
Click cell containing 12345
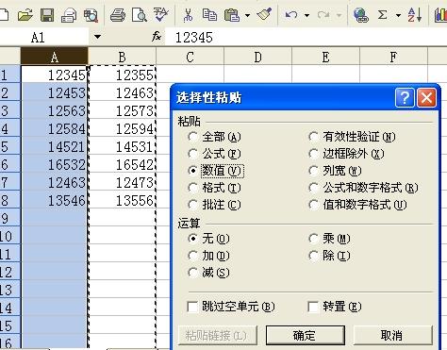[54, 75]
